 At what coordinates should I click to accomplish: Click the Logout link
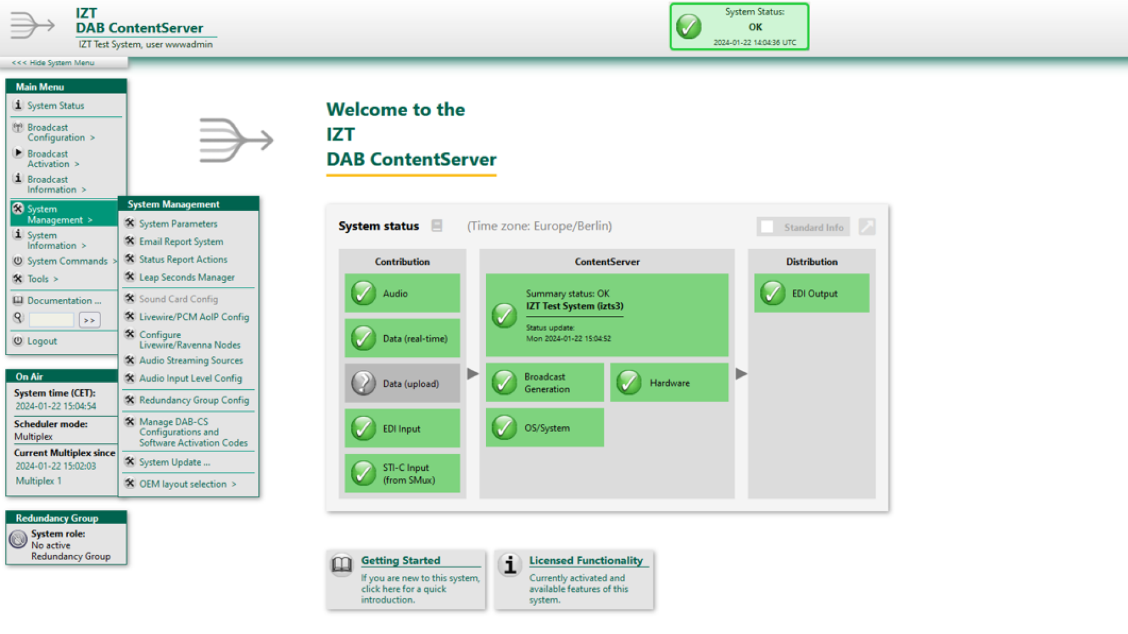(x=42, y=341)
